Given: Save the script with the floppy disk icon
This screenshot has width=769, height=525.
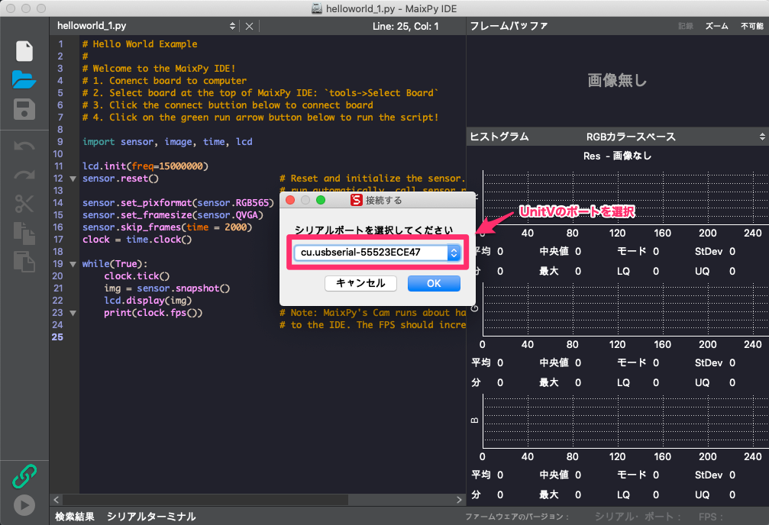Looking at the screenshot, I should [24, 108].
